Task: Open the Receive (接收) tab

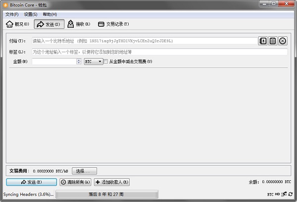Action: point(79,24)
